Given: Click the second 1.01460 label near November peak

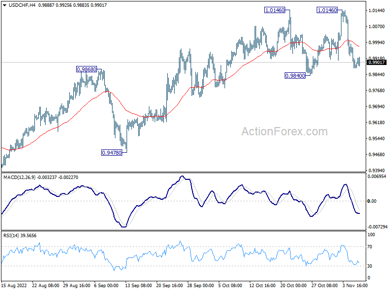Looking at the screenshot, I should click(327, 10).
